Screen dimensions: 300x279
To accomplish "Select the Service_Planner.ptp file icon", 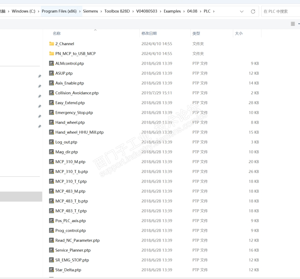I will tap(52, 250).
